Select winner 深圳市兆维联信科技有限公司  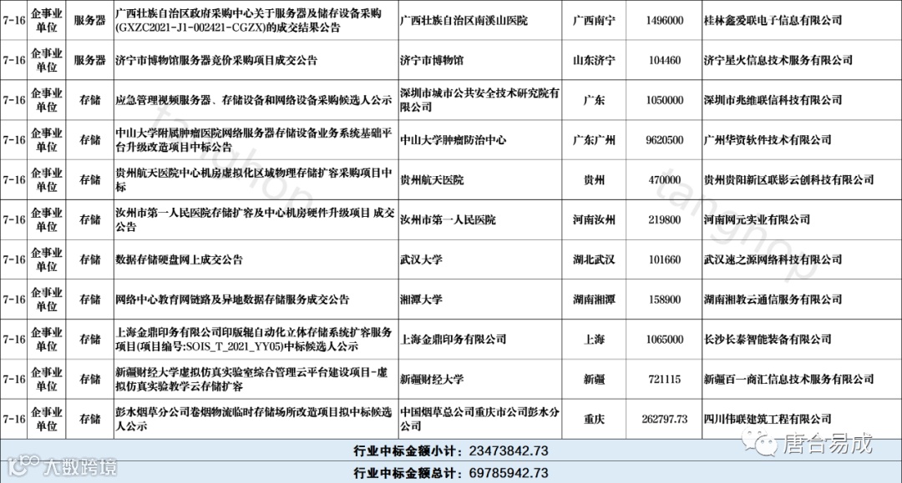(x=773, y=100)
